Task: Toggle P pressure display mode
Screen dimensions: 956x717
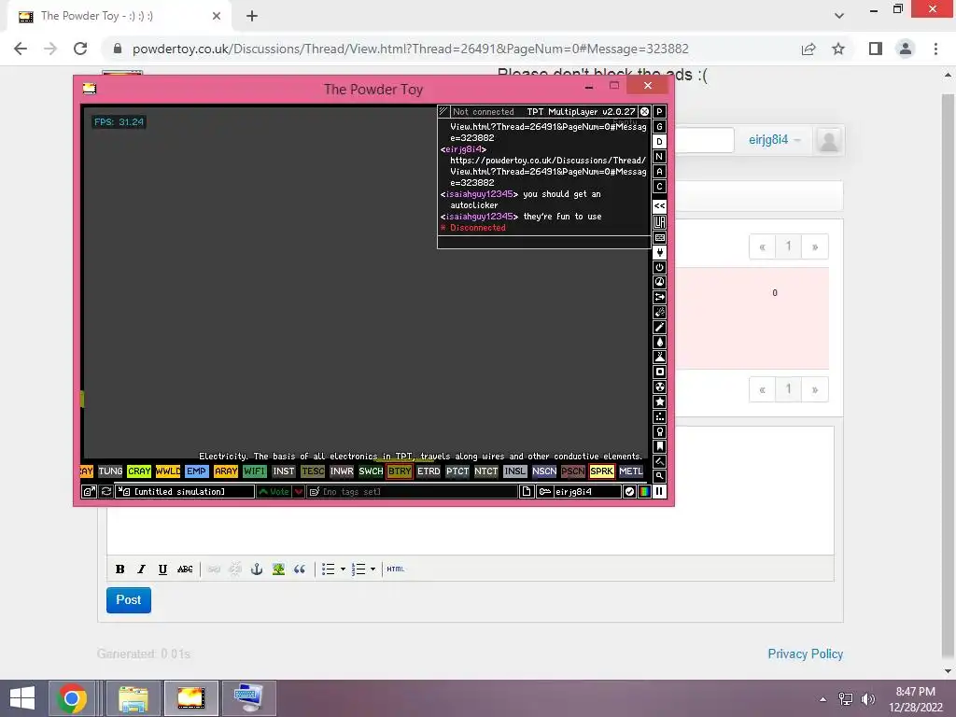Action: (x=659, y=112)
